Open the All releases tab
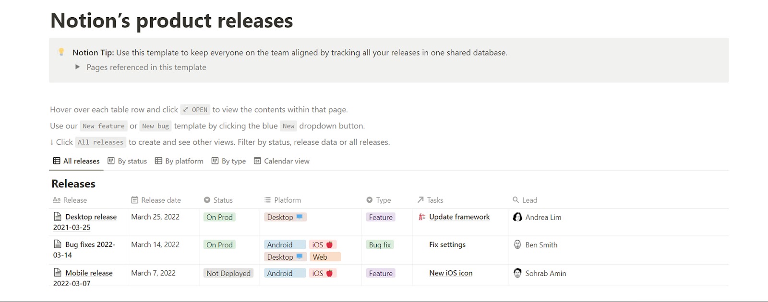The width and height of the screenshot is (768, 302). [77, 161]
